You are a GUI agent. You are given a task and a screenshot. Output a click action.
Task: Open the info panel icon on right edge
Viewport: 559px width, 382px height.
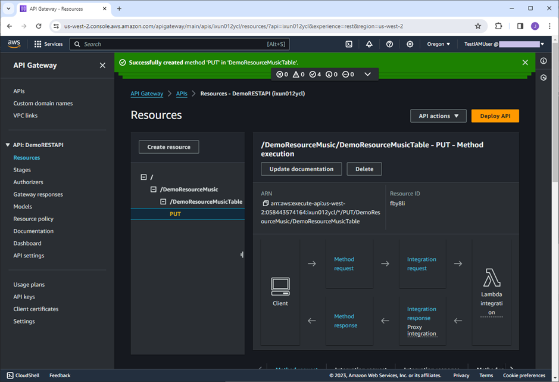(x=544, y=61)
